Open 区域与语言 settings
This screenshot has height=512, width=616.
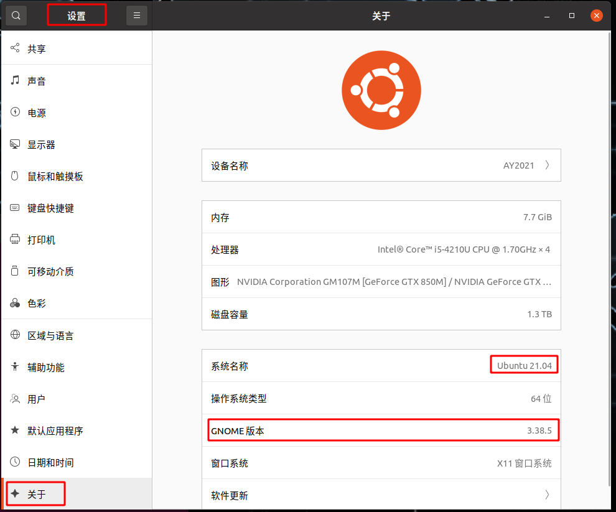tap(77, 335)
